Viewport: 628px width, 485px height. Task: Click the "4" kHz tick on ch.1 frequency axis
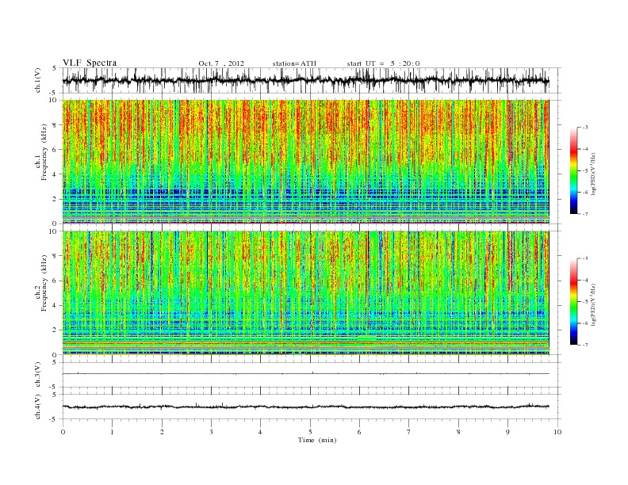pyautogui.click(x=55, y=174)
